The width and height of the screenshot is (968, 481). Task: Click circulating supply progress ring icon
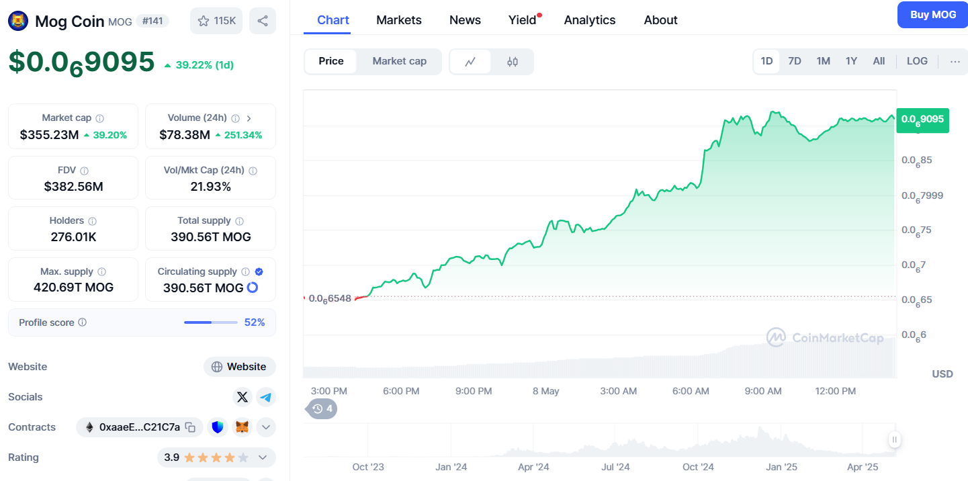pos(253,288)
